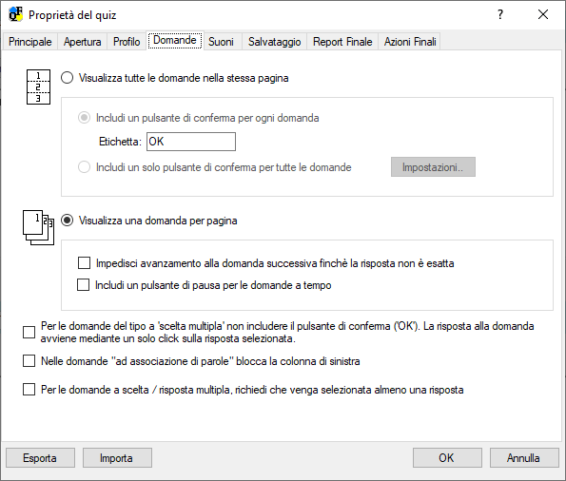566x481 pixels.
Task: Click the Etichetta text field
Action: [x=191, y=142]
